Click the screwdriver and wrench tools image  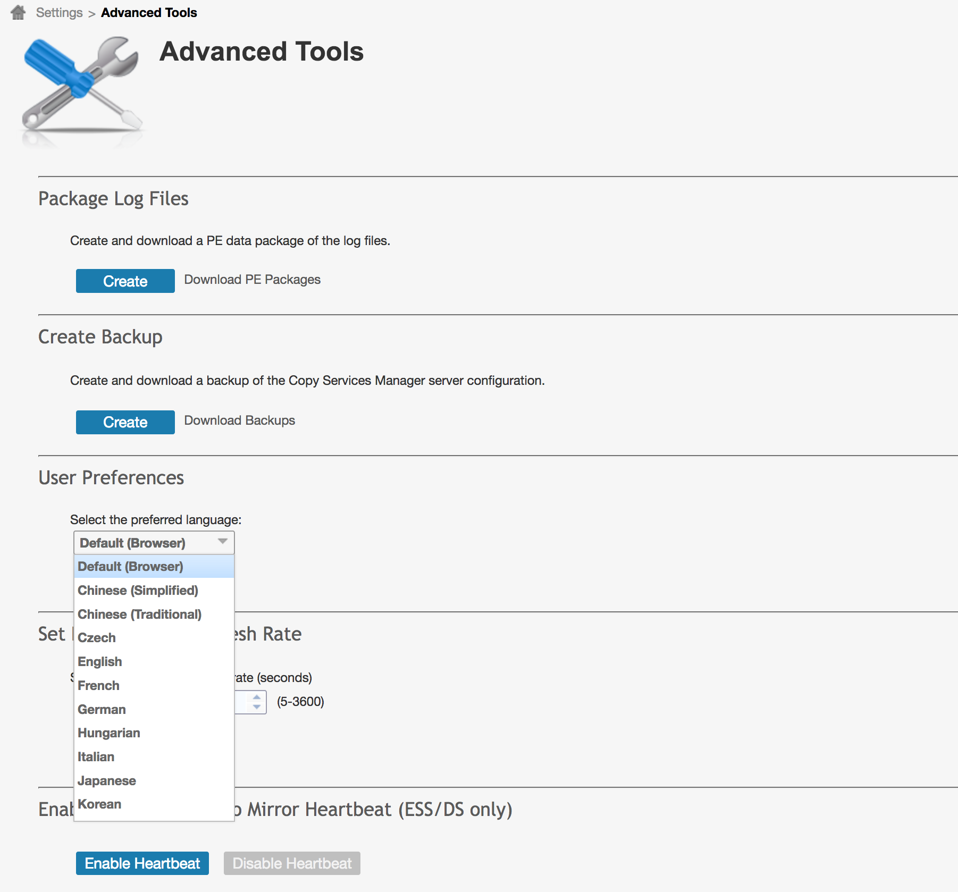[x=82, y=90]
